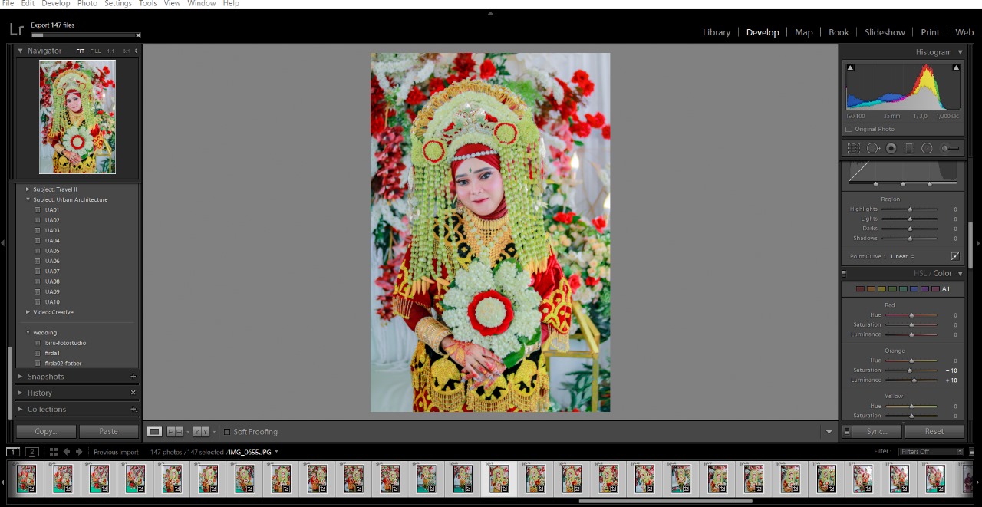Switch to the Library module

[x=716, y=32]
